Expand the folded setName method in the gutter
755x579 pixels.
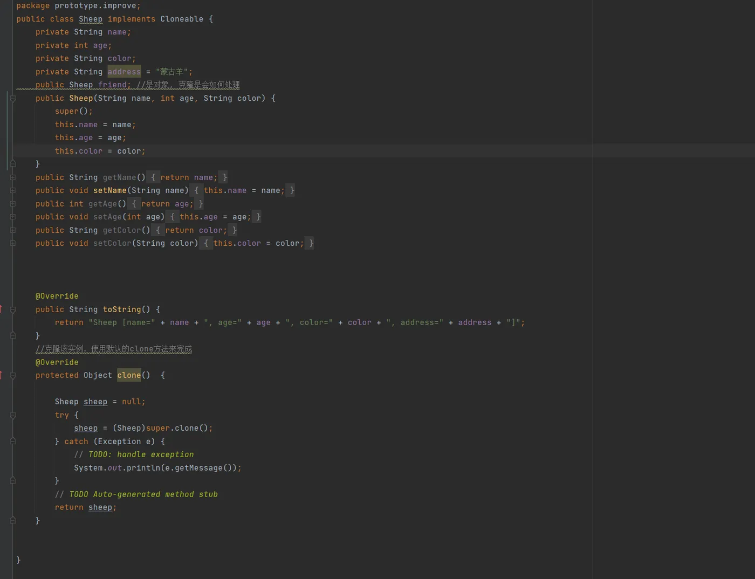pyautogui.click(x=13, y=190)
